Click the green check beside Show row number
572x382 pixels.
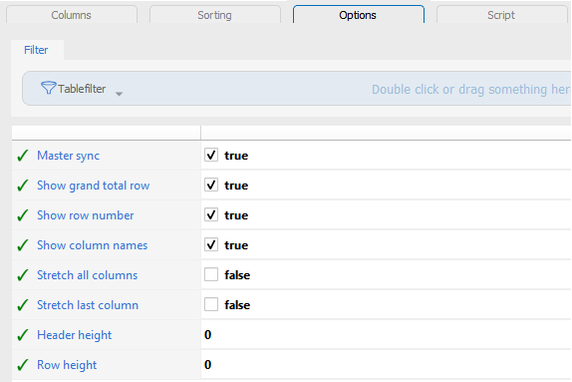pos(23,215)
